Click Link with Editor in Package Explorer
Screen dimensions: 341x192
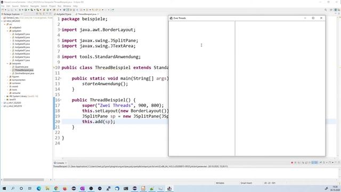pos(40,14)
